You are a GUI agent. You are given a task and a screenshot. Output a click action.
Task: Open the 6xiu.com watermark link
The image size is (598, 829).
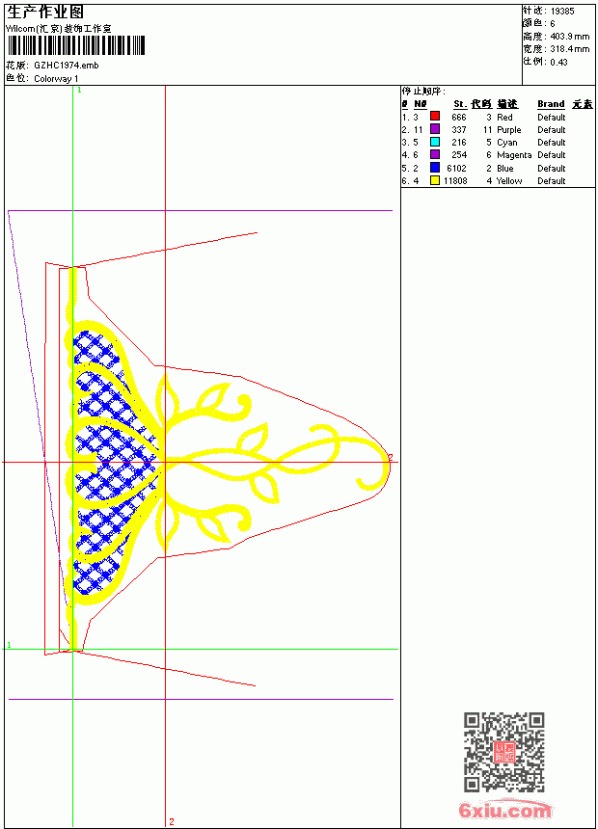tap(504, 811)
